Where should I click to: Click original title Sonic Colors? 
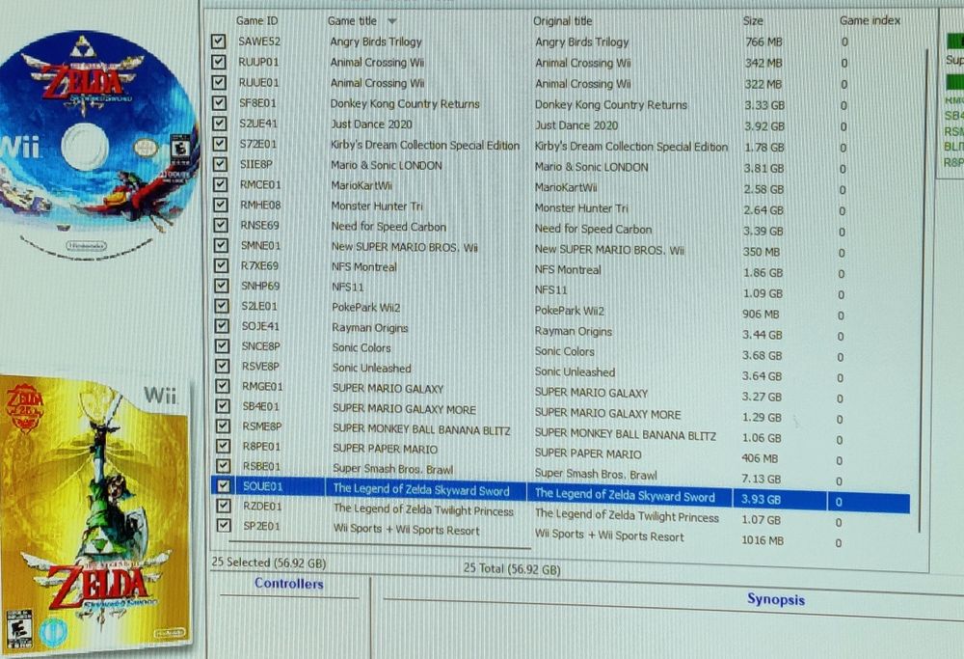564,351
